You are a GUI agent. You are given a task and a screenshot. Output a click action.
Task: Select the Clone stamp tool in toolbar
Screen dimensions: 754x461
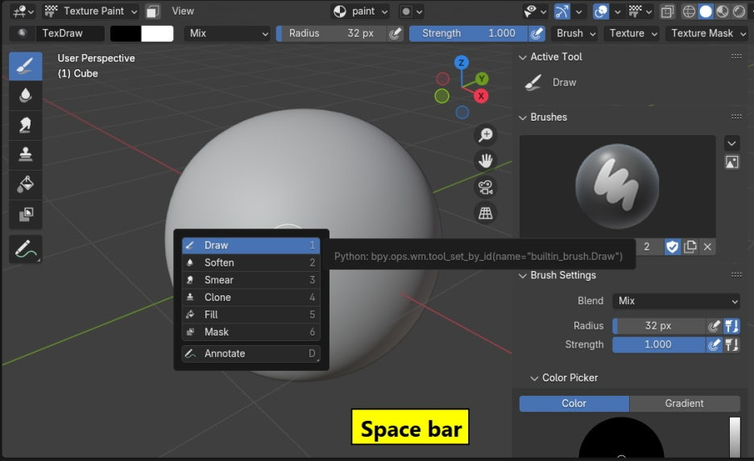point(26,154)
